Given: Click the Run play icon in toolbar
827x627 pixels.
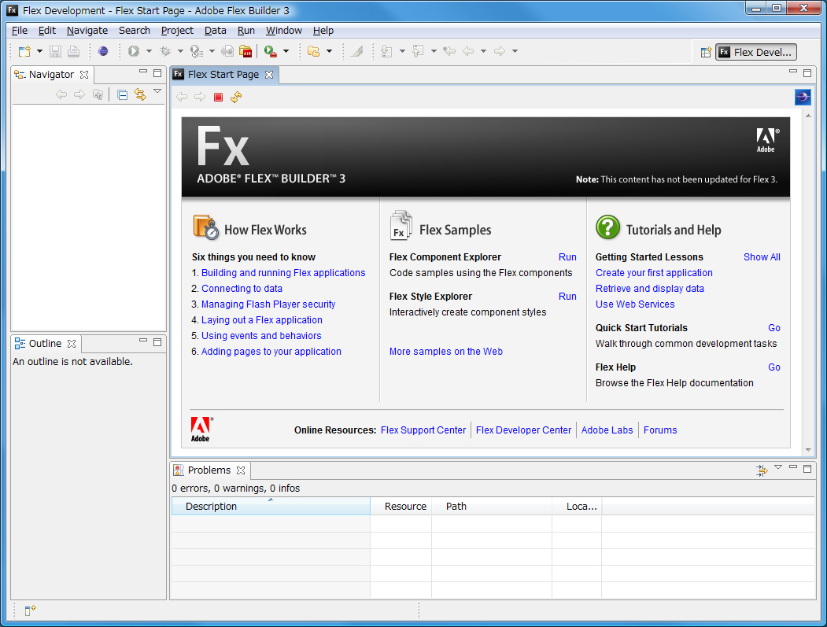Looking at the screenshot, I should [134, 51].
